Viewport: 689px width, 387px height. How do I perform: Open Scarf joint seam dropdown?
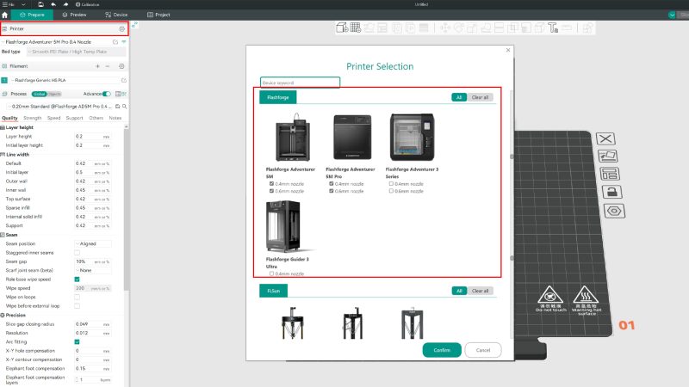click(x=93, y=270)
